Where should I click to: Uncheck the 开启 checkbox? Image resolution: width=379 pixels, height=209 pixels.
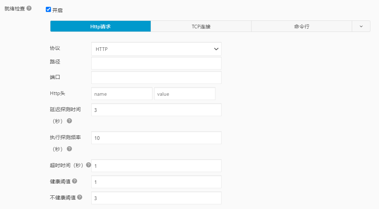pyautogui.click(x=48, y=9)
